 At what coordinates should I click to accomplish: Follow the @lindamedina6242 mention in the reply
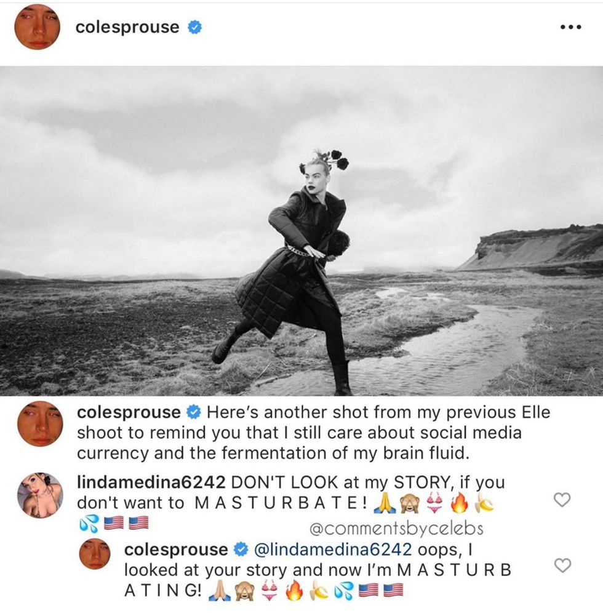click(332, 549)
